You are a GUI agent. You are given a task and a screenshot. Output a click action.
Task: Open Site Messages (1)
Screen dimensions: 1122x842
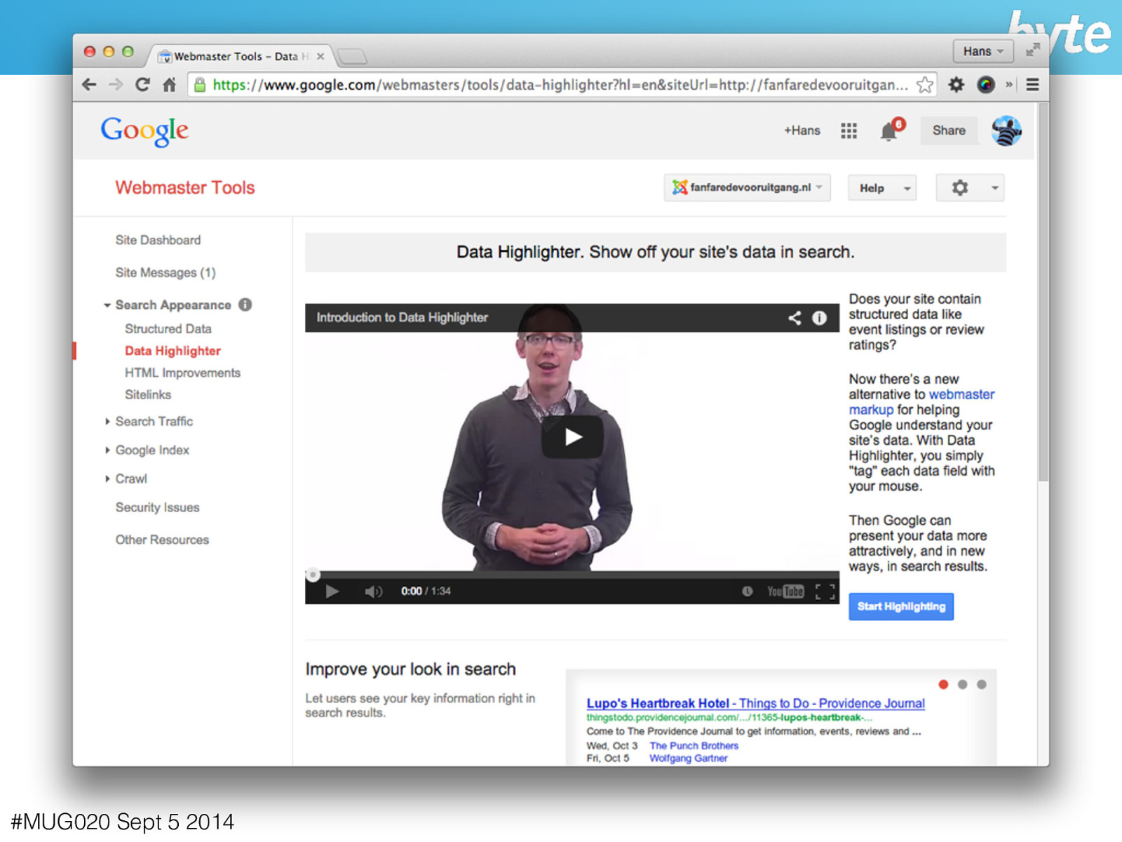(x=165, y=272)
